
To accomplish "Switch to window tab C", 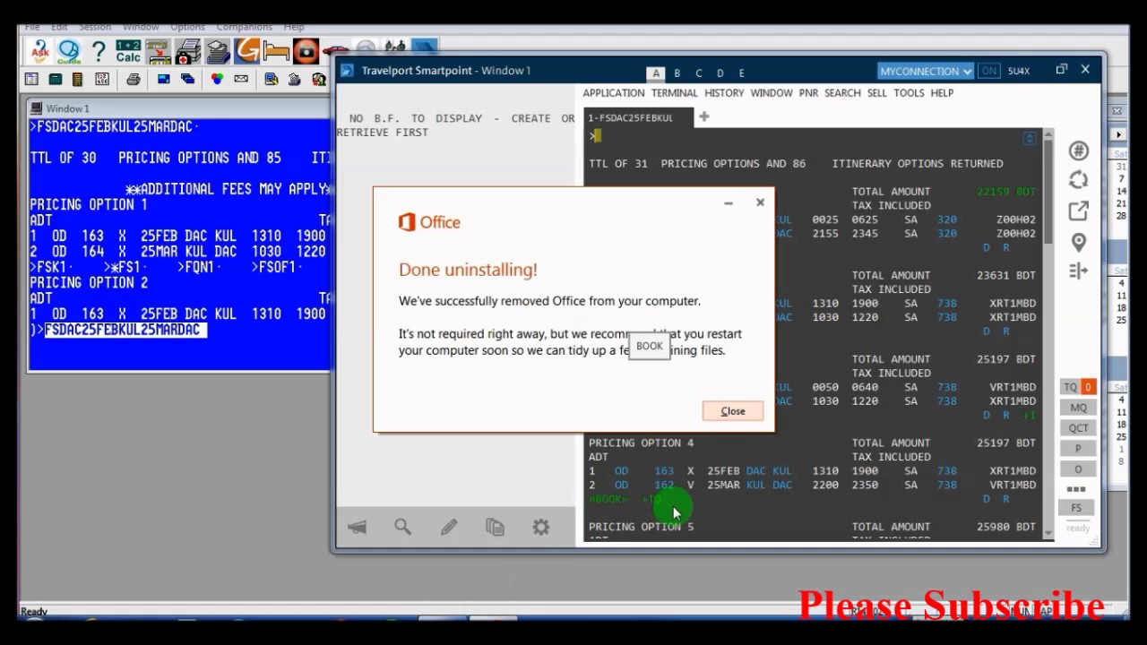I will [x=698, y=73].
